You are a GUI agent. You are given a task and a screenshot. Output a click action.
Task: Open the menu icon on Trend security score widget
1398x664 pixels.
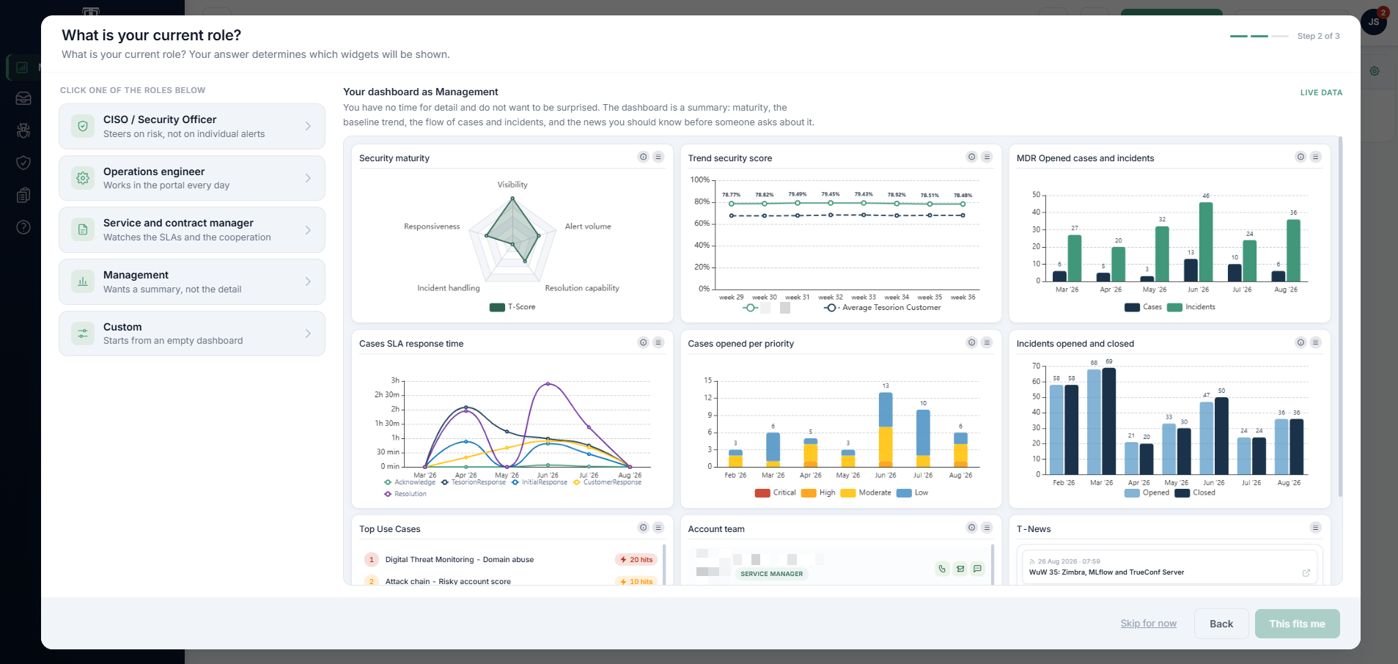(987, 157)
